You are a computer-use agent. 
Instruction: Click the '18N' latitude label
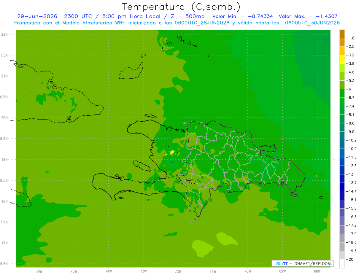[x=5, y=201]
